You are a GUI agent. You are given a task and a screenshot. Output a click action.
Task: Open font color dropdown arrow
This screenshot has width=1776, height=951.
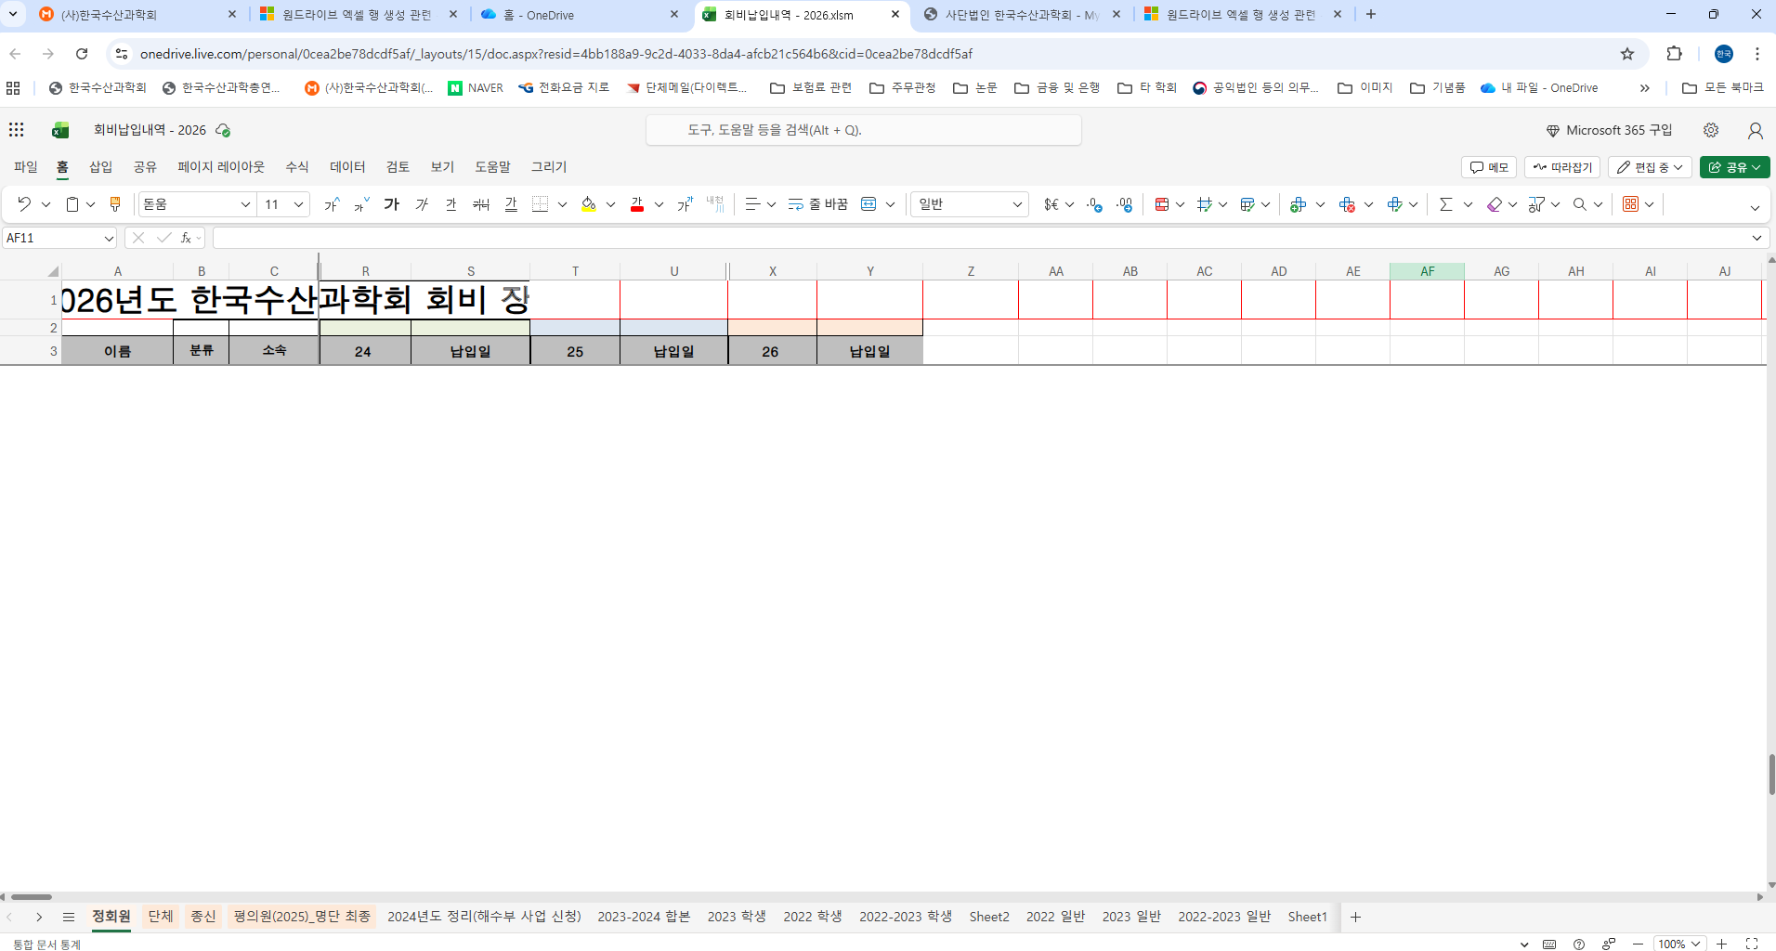click(x=659, y=204)
